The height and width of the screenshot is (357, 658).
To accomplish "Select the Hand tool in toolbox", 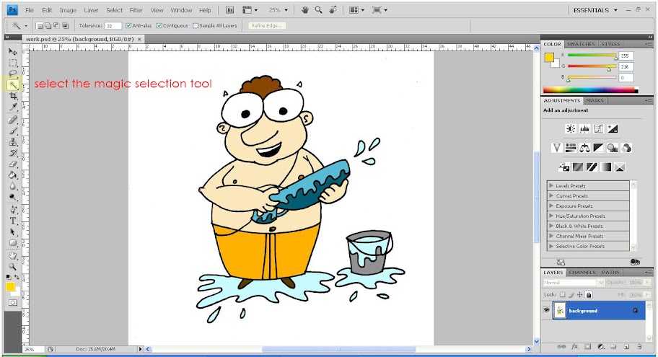I will 12,255.
